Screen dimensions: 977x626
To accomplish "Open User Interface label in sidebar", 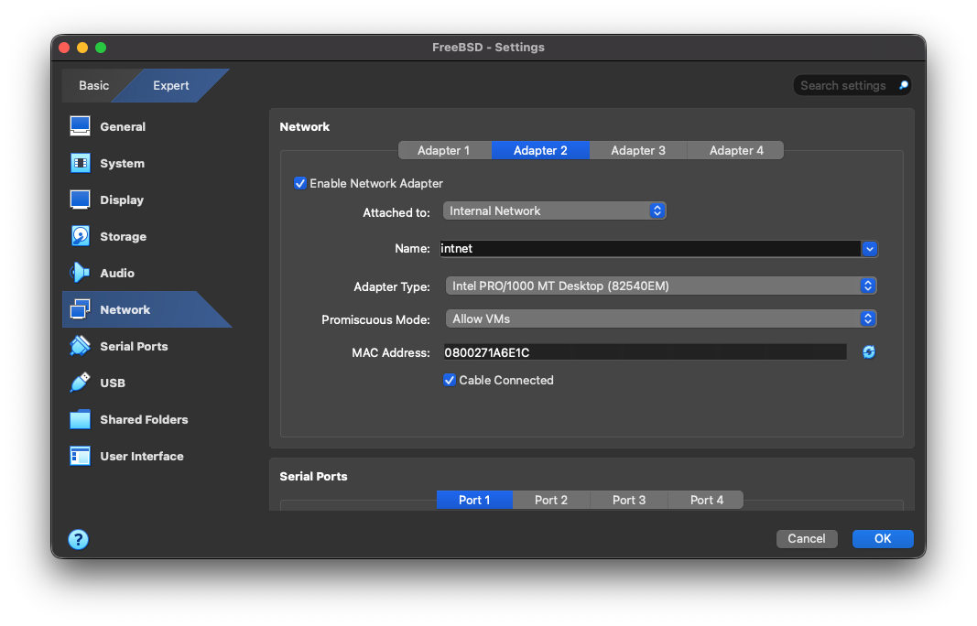I will click(x=142, y=456).
